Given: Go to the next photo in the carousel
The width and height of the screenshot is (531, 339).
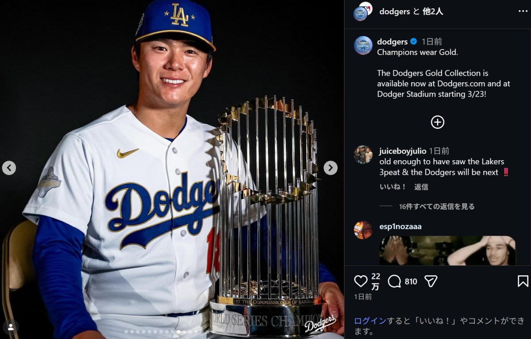Looking at the screenshot, I should (330, 168).
